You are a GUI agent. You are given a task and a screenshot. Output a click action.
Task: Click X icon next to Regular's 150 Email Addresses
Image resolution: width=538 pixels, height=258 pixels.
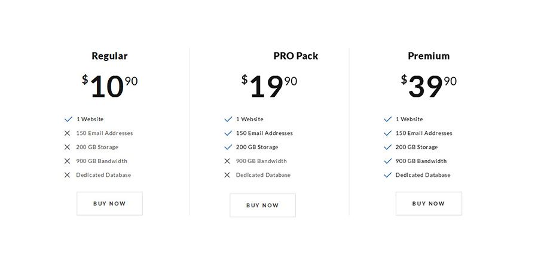tap(68, 133)
